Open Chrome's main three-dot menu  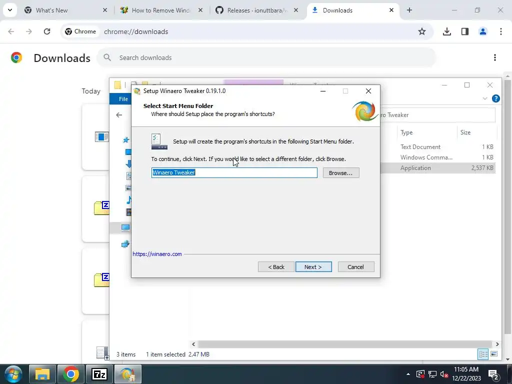pyautogui.click(x=501, y=31)
